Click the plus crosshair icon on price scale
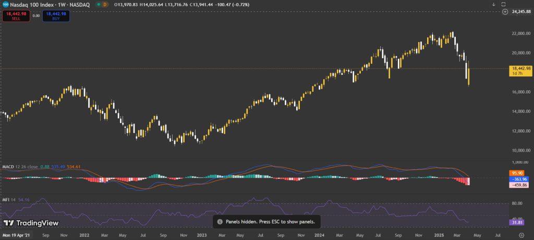Image resolution: width=534 pixels, height=240 pixels. point(505,11)
